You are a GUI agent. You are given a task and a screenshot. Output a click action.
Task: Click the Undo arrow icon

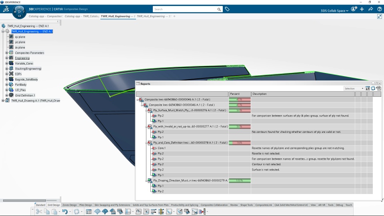tap(65, 212)
